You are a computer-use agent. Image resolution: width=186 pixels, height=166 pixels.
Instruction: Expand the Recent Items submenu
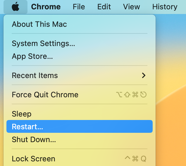click(x=80, y=75)
